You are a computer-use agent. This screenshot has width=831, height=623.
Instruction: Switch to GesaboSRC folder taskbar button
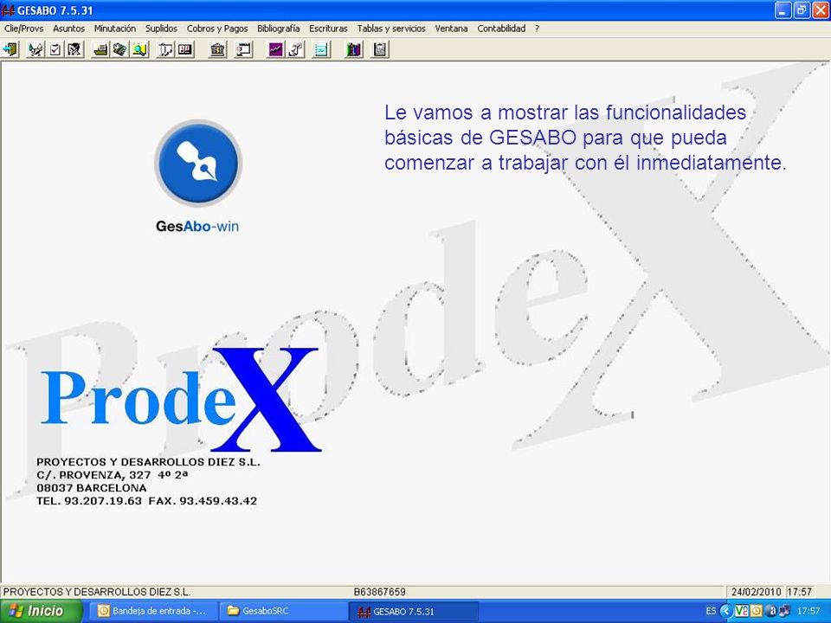(284, 611)
